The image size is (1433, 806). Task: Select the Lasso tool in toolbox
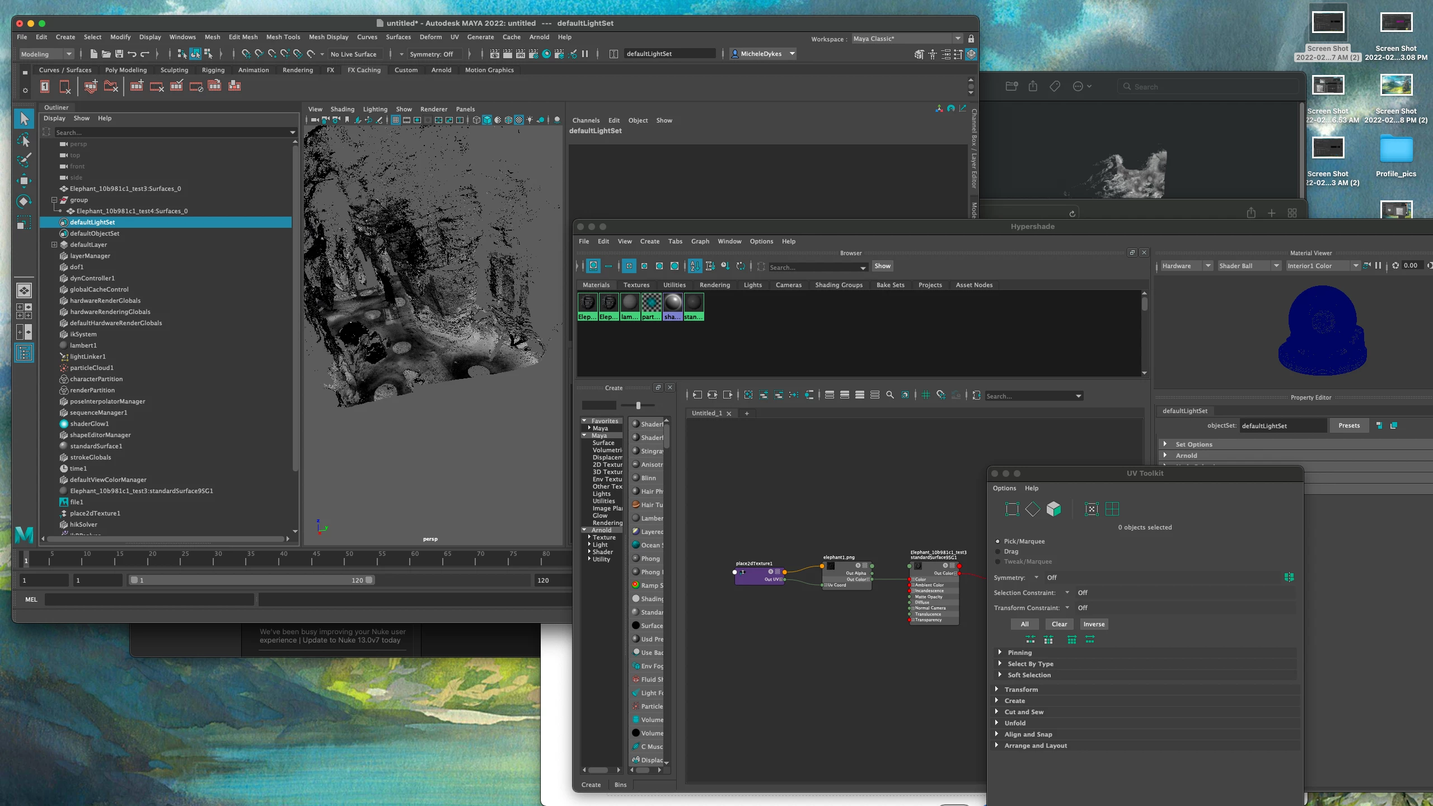[24, 140]
